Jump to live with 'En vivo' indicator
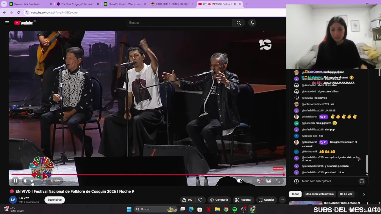Viewport: 381px width, 214px height. tap(55, 181)
